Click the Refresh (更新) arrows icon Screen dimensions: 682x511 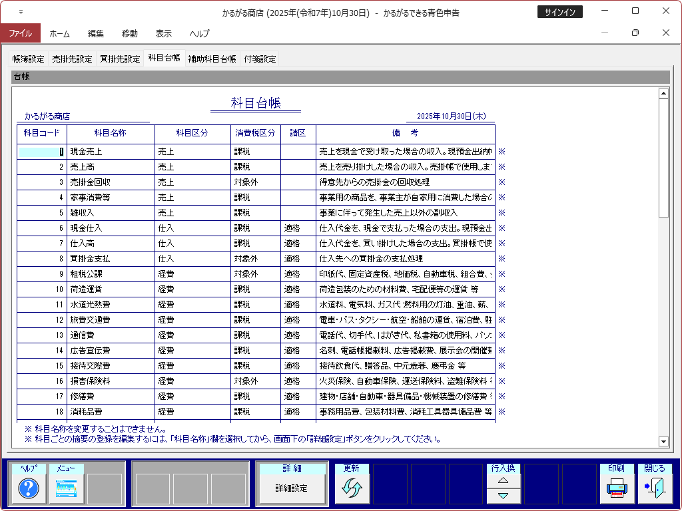[351, 489]
